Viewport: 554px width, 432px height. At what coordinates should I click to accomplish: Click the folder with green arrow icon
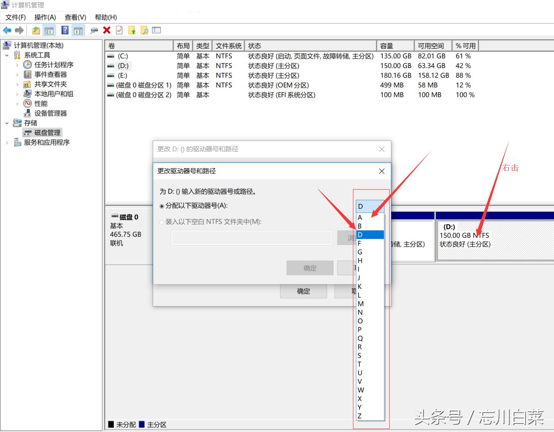(x=132, y=30)
